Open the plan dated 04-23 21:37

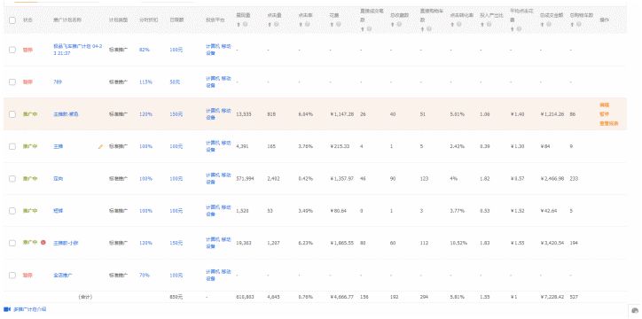78,50
